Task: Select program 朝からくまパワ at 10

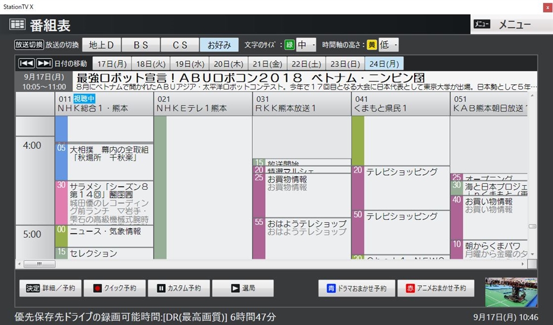Action: [489, 250]
